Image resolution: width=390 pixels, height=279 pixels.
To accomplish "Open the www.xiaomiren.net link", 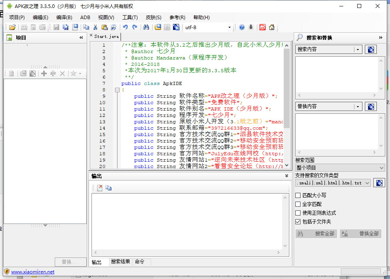I will pos(33,272).
